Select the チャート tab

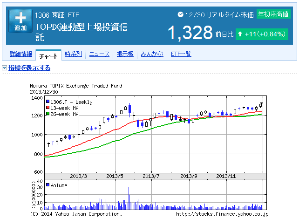48,56
